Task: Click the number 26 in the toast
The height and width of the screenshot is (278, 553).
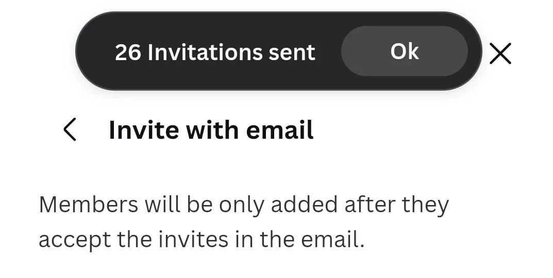Action: pos(128,53)
